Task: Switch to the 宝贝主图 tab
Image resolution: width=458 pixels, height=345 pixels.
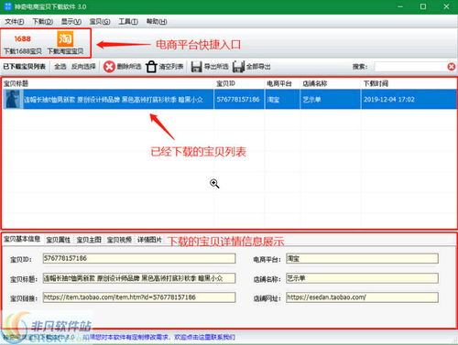Action: coord(89,240)
